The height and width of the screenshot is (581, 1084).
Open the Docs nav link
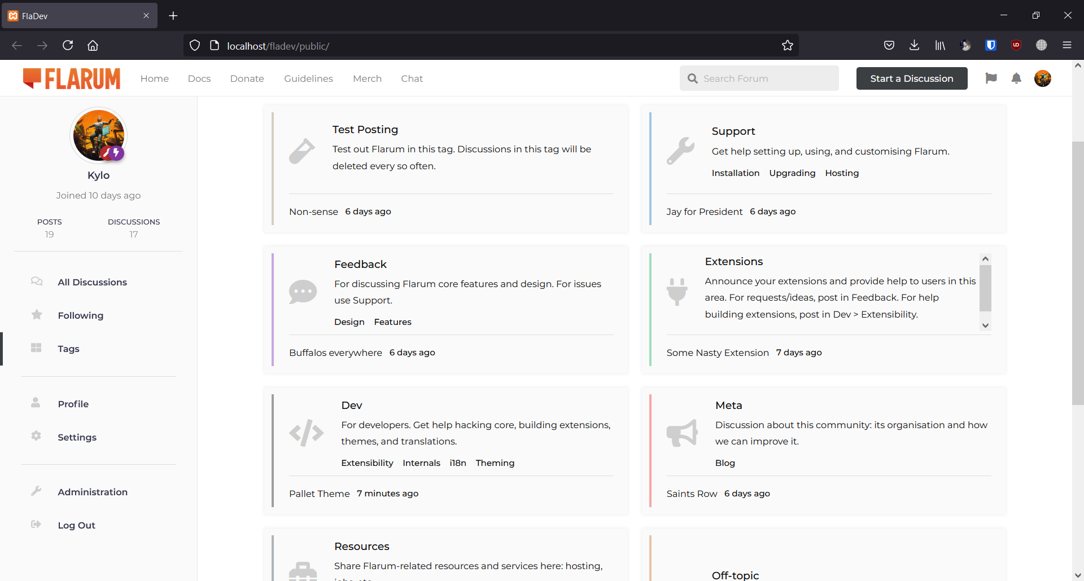199,78
